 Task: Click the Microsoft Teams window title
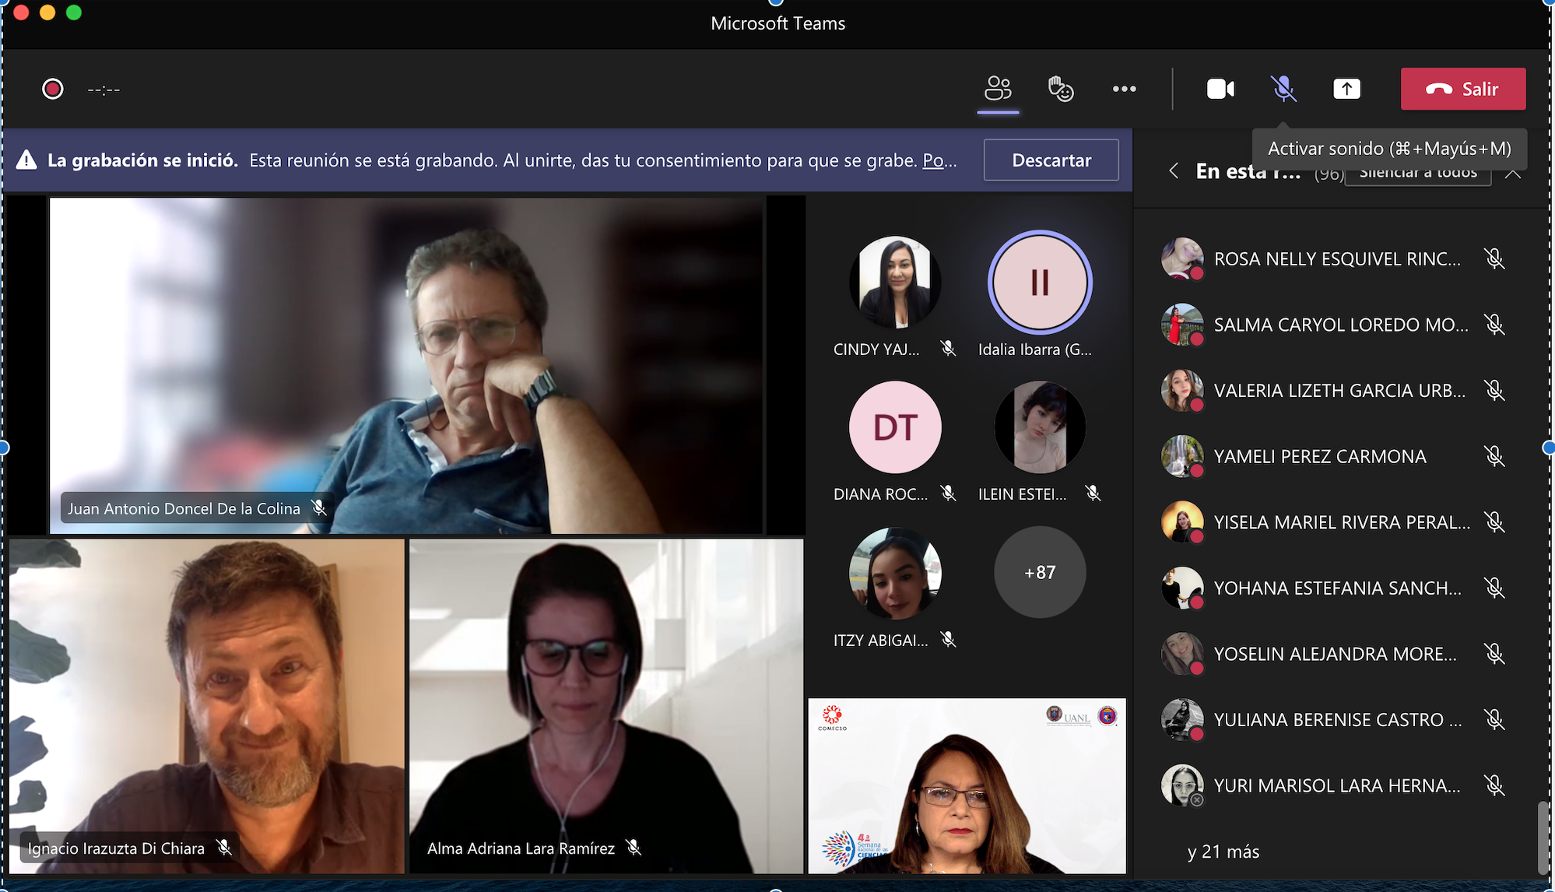click(x=777, y=23)
